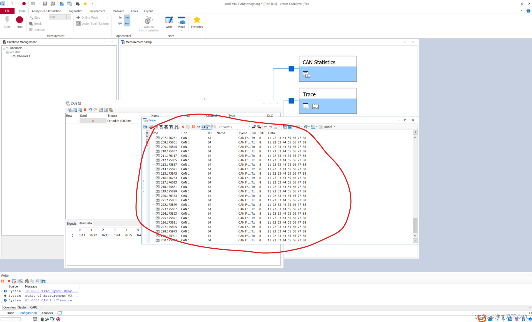Toggle the connection node before CAN Statistics block

point(291,69)
